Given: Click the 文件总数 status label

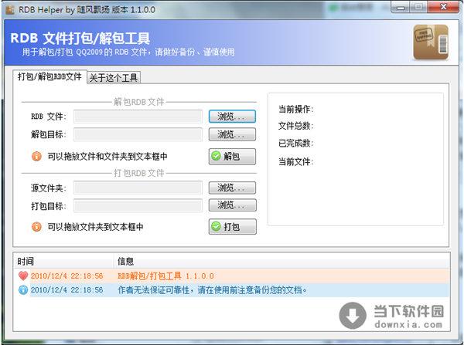Looking at the screenshot, I should (x=295, y=126).
